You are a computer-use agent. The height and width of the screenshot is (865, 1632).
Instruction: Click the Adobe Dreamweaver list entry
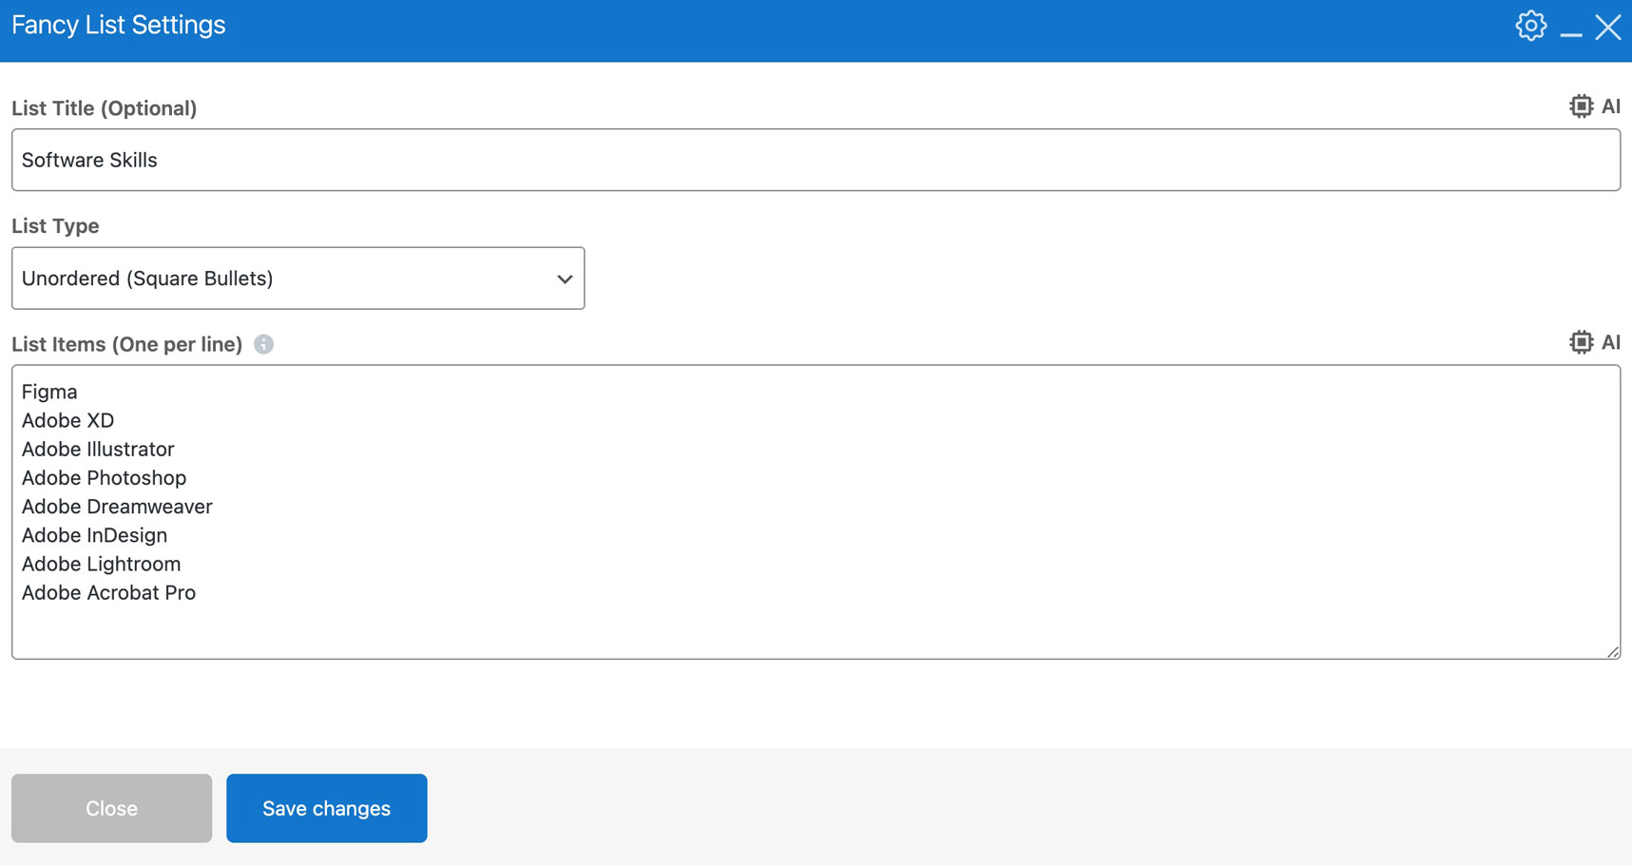pos(117,507)
